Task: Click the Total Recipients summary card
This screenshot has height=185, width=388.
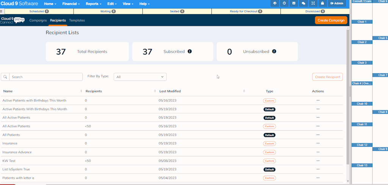Action: (88, 52)
